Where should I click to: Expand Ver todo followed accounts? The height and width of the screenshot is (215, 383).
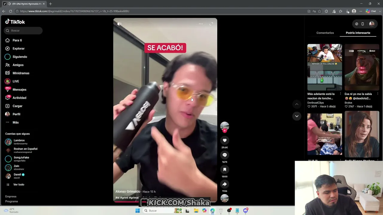(x=15, y=185)
